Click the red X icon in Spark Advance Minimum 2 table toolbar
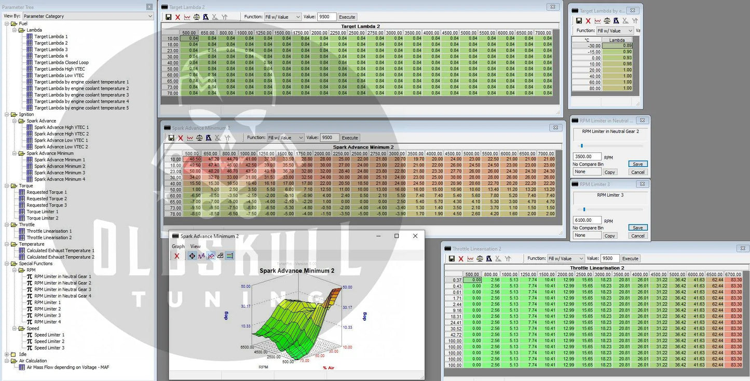This screenshot has height=381, width=750. [x=181, y=138]
